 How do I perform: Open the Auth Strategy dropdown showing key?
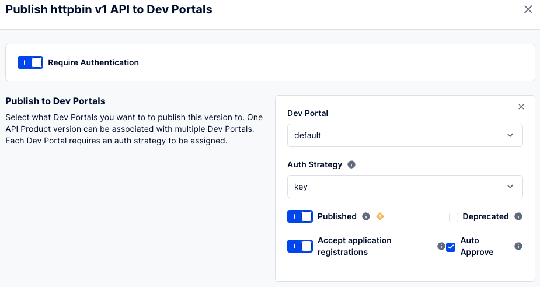point(405,187)
